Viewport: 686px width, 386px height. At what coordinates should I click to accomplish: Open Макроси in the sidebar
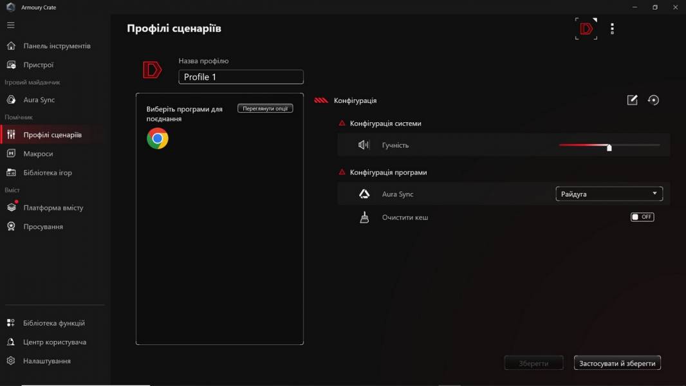[x=38, y=154]
